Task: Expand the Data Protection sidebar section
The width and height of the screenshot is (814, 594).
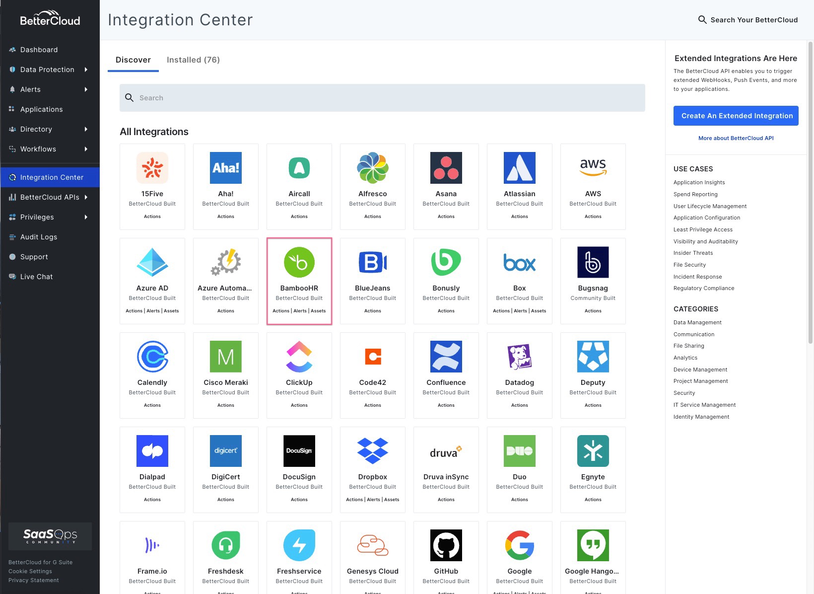Action: [47, 70]
